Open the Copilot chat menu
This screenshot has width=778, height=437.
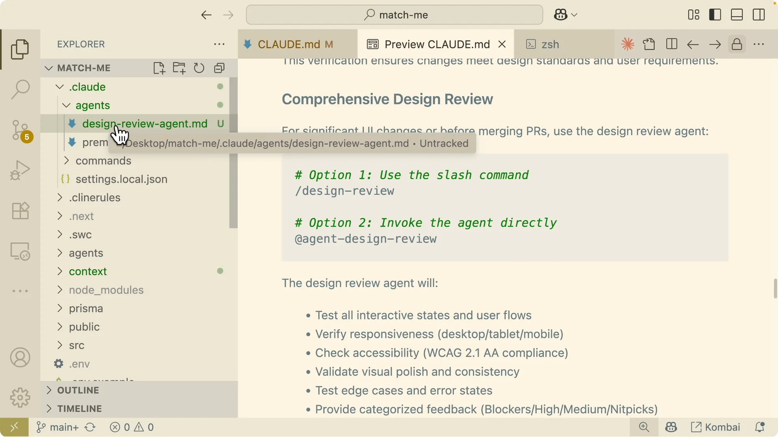coord(565,15)
